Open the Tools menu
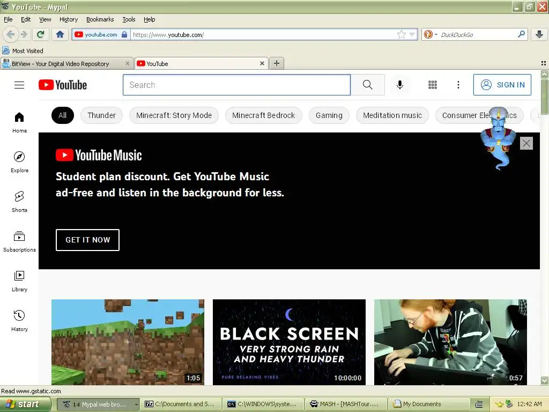The height and width of the screenshot is (412, 549). [x=129, y=19]
